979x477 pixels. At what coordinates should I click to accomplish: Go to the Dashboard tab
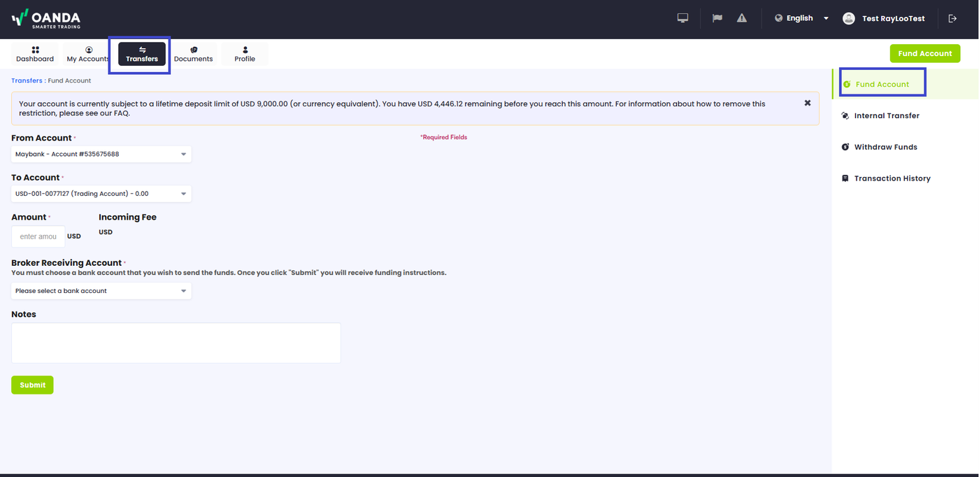click(x=35, y=55)
